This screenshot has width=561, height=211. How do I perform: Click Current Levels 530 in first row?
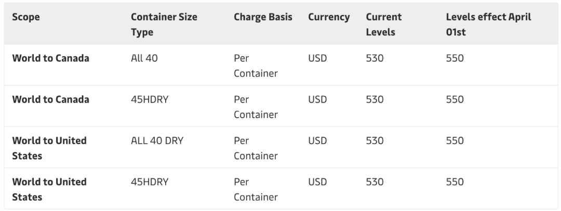tap(375, 58)
